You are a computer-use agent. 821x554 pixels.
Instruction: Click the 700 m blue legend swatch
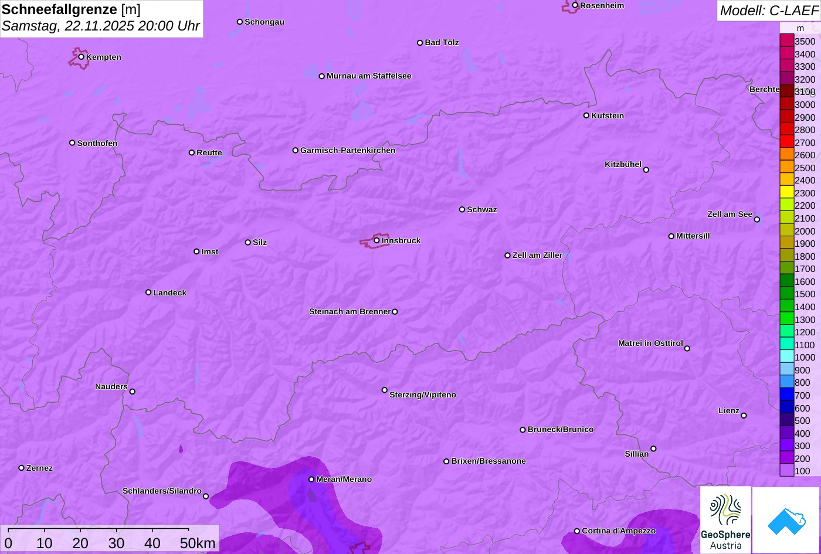click(x=786, y=395)
